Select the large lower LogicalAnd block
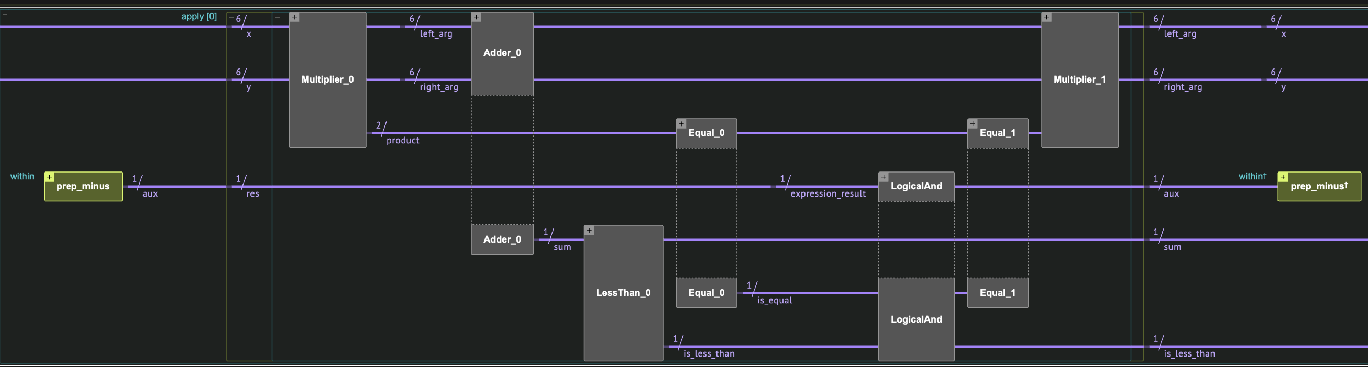The image size is (1368, 367). [917, 319]
